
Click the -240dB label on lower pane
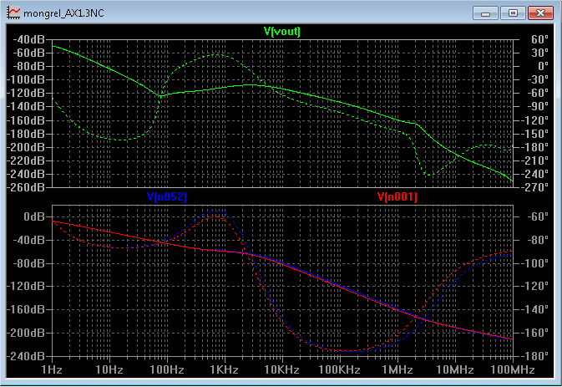click(x=26, y=356)
